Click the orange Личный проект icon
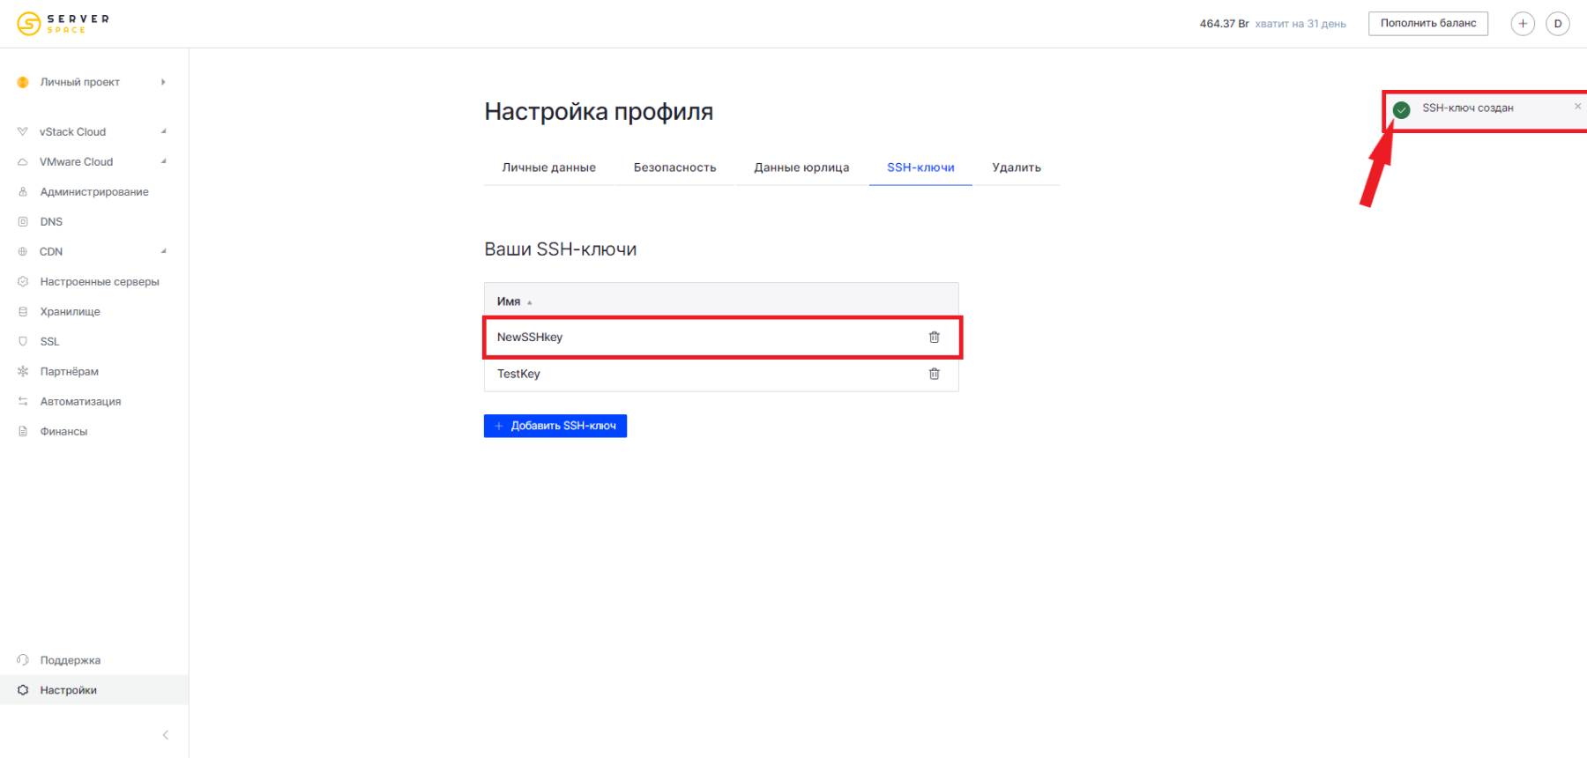1587x758 pixels. click(x=23, y=82)
